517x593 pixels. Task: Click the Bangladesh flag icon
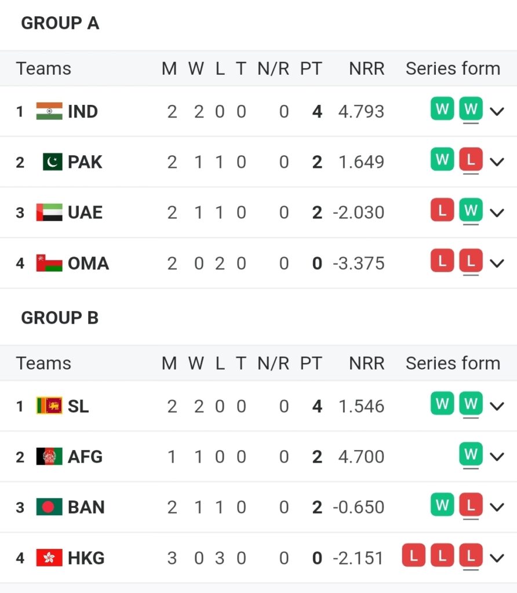(x=49, y=507)
